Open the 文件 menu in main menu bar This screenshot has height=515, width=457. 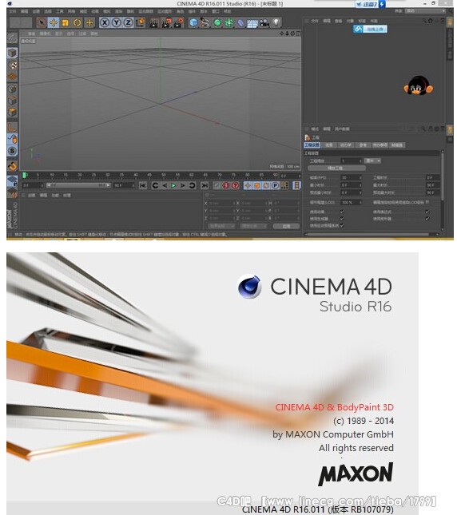pos(13,11)
